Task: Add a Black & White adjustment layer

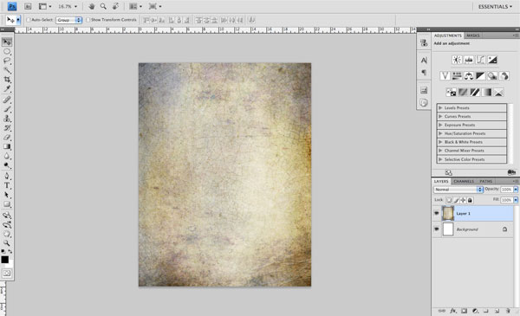Action: [480, 76]
